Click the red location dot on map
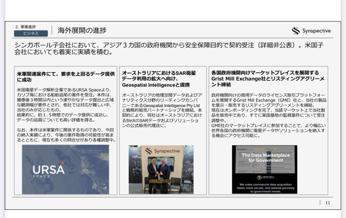346x218 pixels. [63, 163]
